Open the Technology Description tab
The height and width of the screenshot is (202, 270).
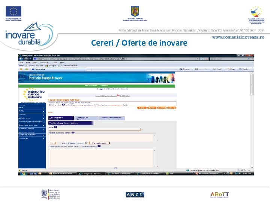[x=61, y=118]
